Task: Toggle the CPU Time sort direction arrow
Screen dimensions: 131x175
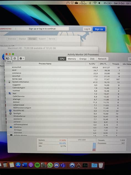Action: (109, 64)
